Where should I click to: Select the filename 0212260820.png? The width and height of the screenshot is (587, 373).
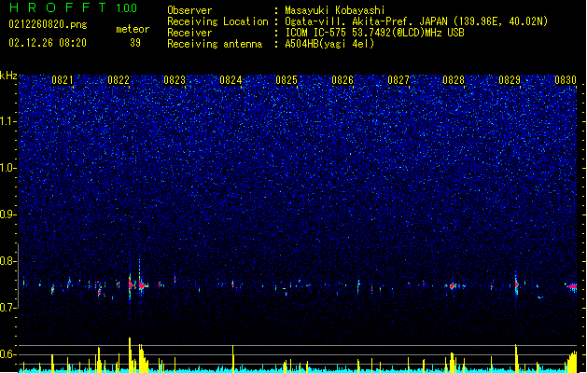pyautogui.click(x=48, y=24)
